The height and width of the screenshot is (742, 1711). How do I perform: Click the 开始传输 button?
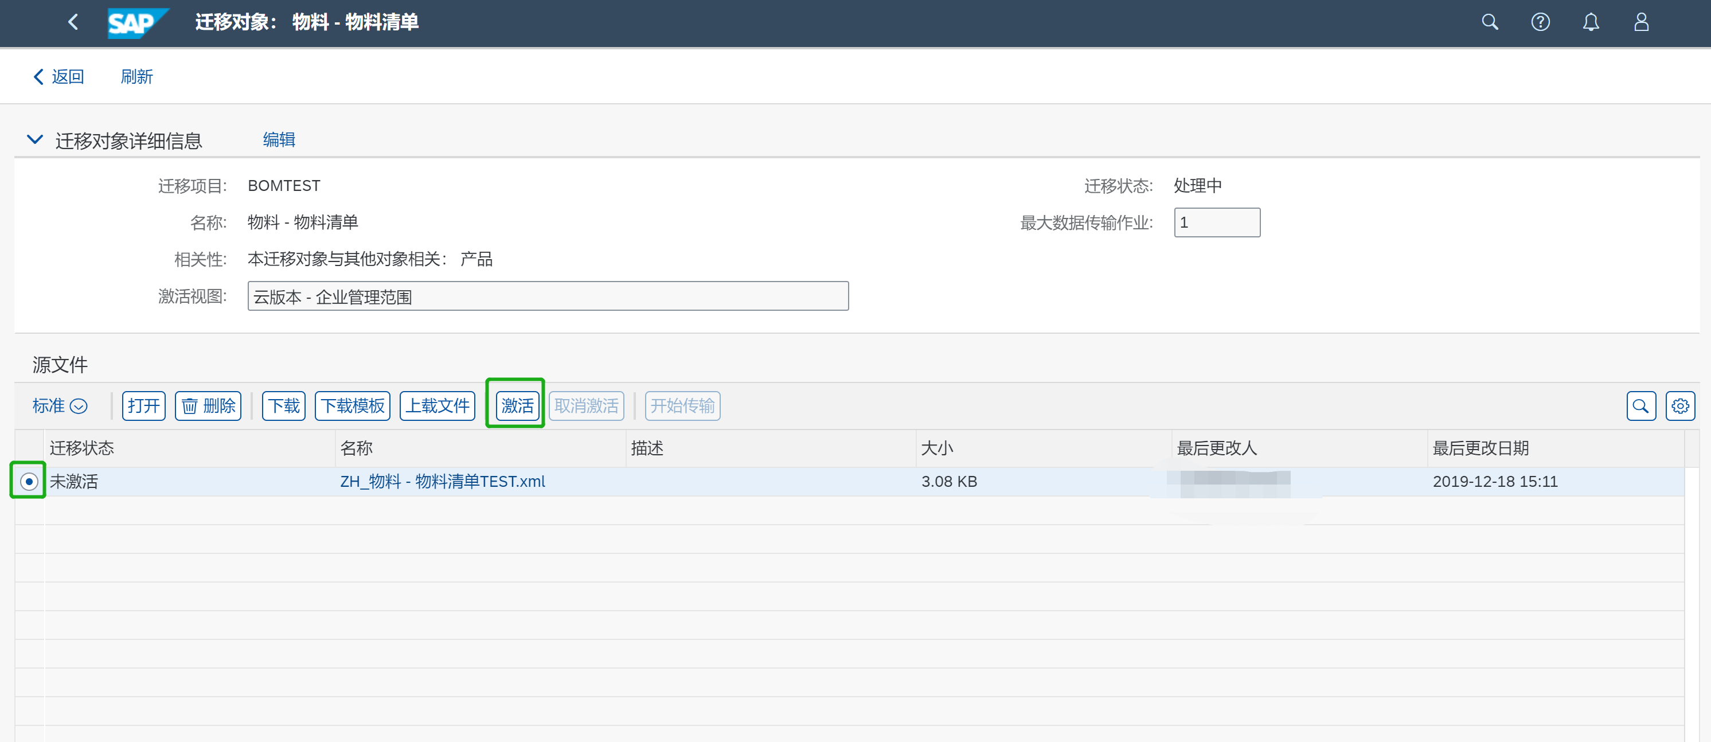tap(683, 406)
